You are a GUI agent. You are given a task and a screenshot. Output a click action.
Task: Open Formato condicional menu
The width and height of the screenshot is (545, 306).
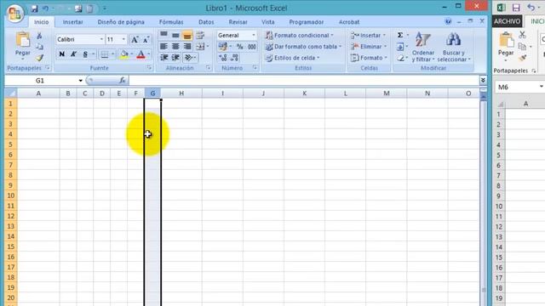click(299, 36)
